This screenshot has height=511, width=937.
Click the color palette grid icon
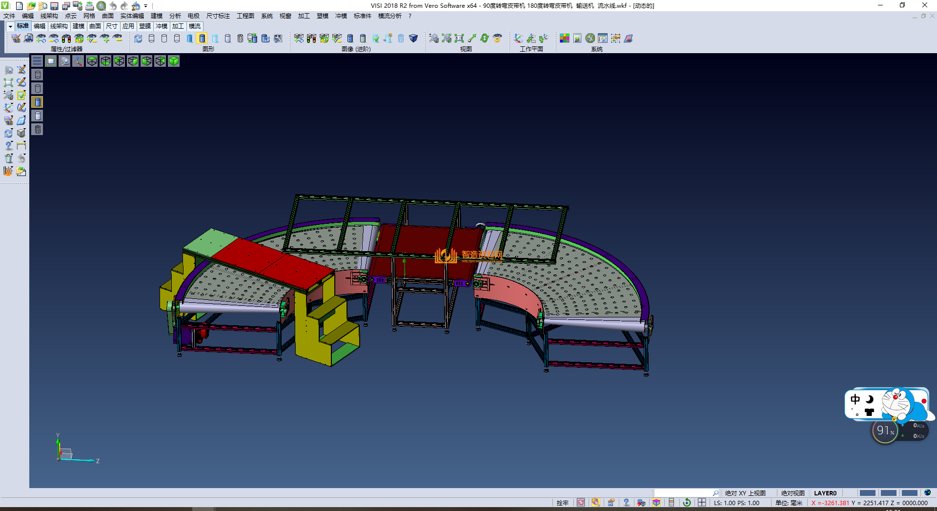point(565,39)
